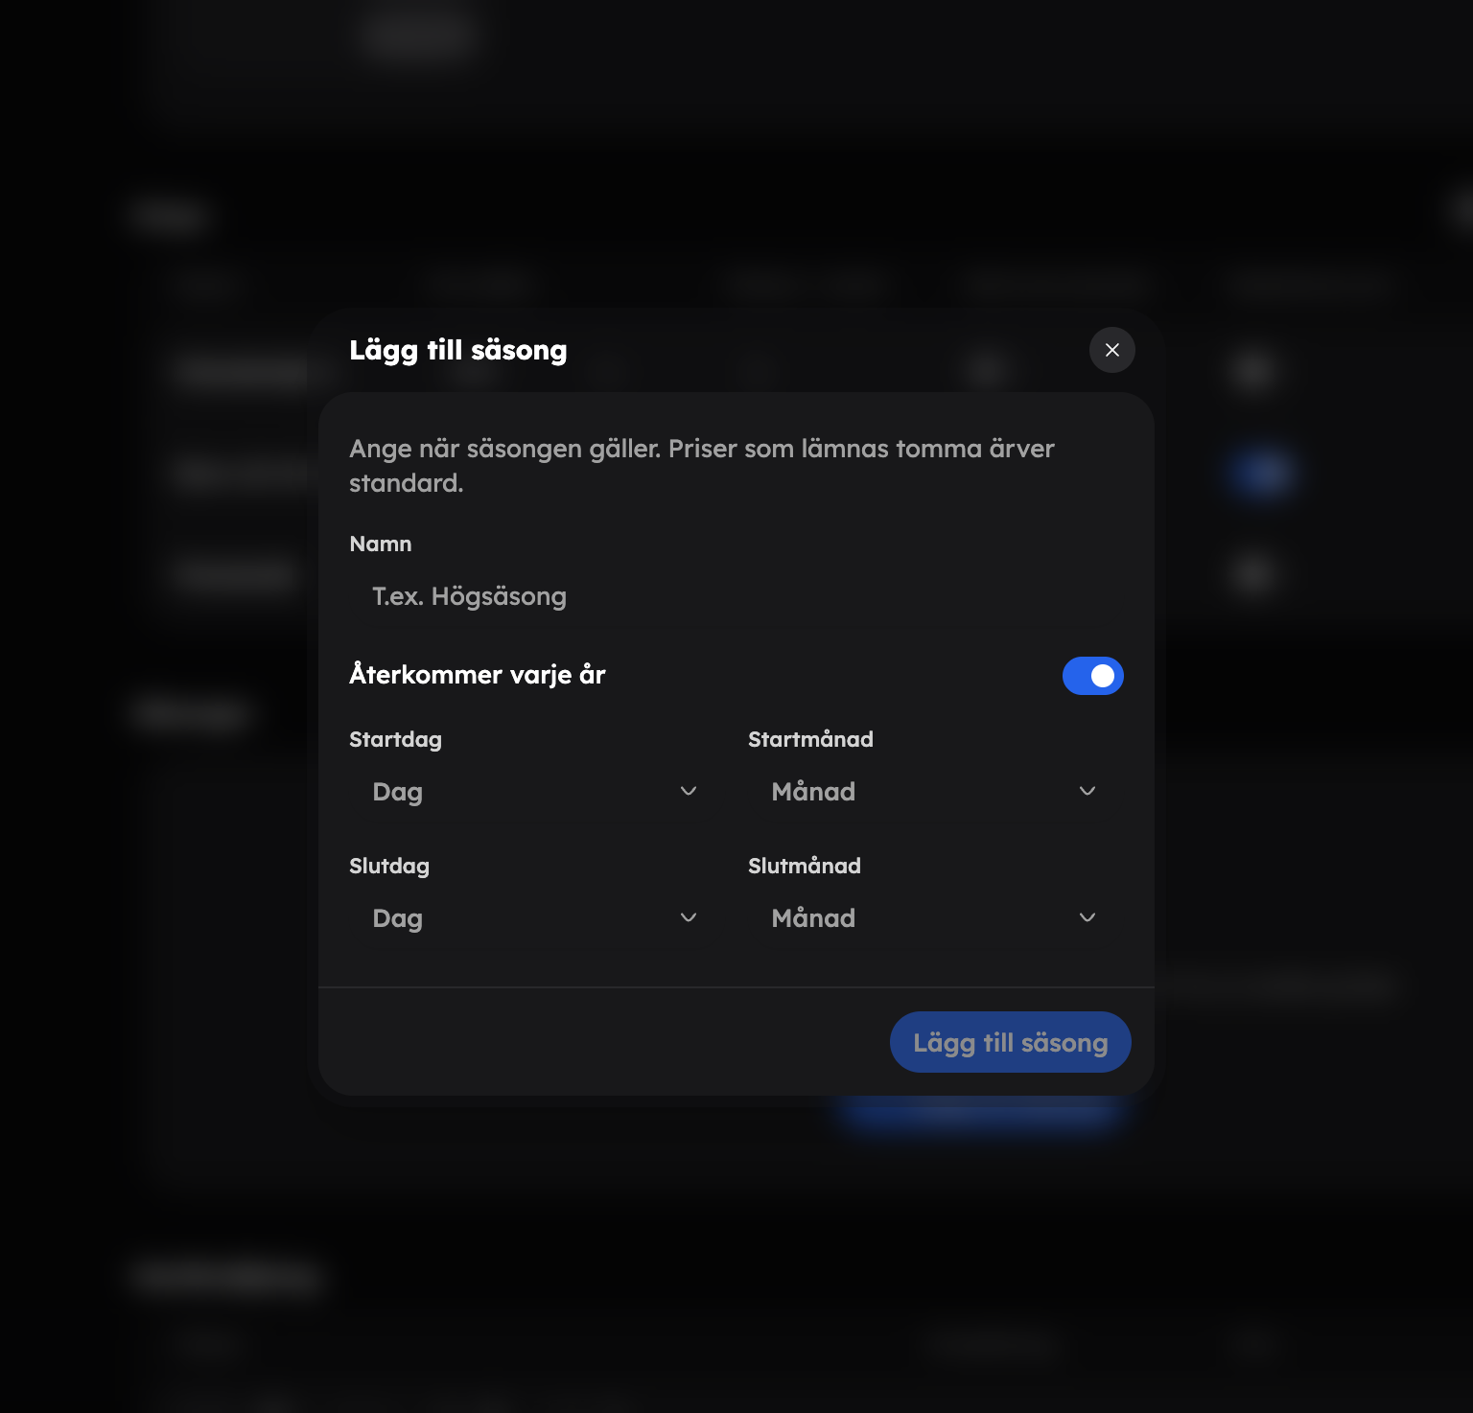
Task: Open the Startmånad month dropdown
Action: click(934, 792)
